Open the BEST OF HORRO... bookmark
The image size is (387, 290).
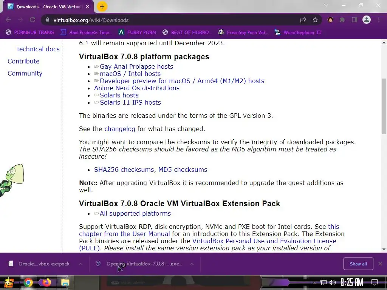point(187,32)
